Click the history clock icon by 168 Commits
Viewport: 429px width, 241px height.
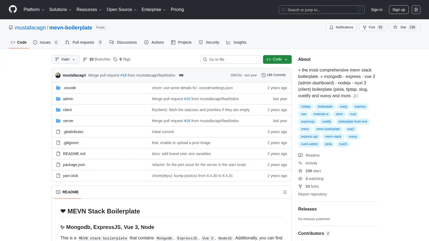(x=264, y=75)
